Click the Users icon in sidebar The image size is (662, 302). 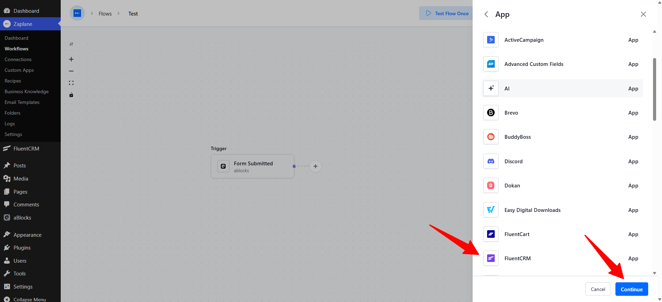click(x=7, y=261)
